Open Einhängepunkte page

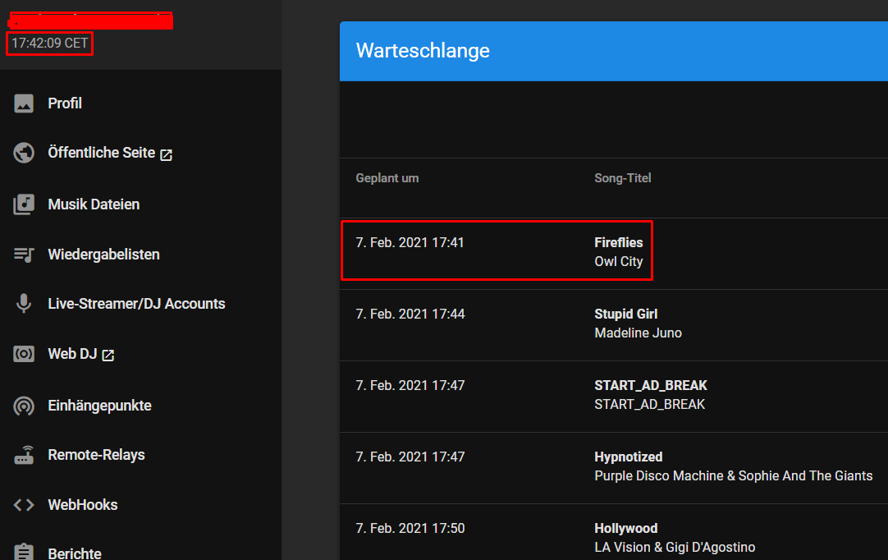click(99, 406)
